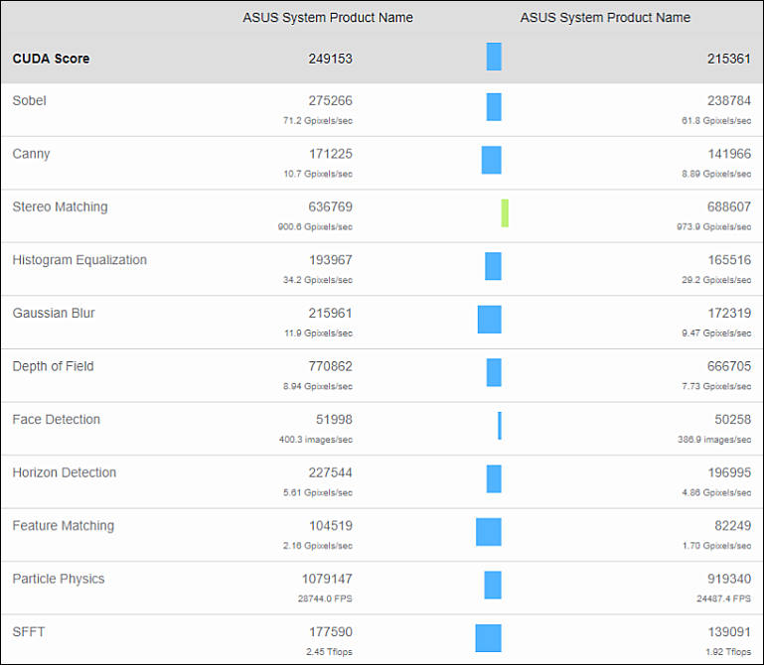764x665 pixels.
Task: Click the SFFT row label
Action: pyautogui.click(x=29, y=631)
